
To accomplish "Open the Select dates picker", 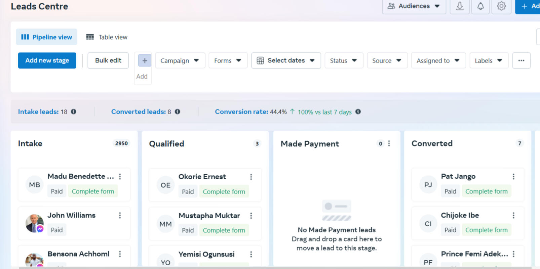I will pyautogui.click(x=286, y=60).
